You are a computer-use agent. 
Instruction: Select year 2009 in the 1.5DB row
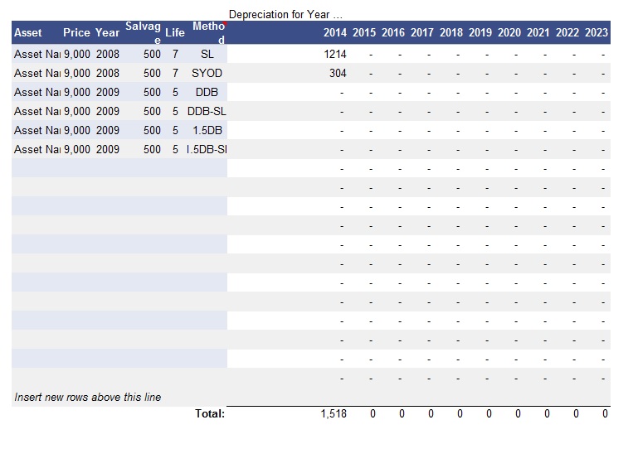tap(108, 131)
